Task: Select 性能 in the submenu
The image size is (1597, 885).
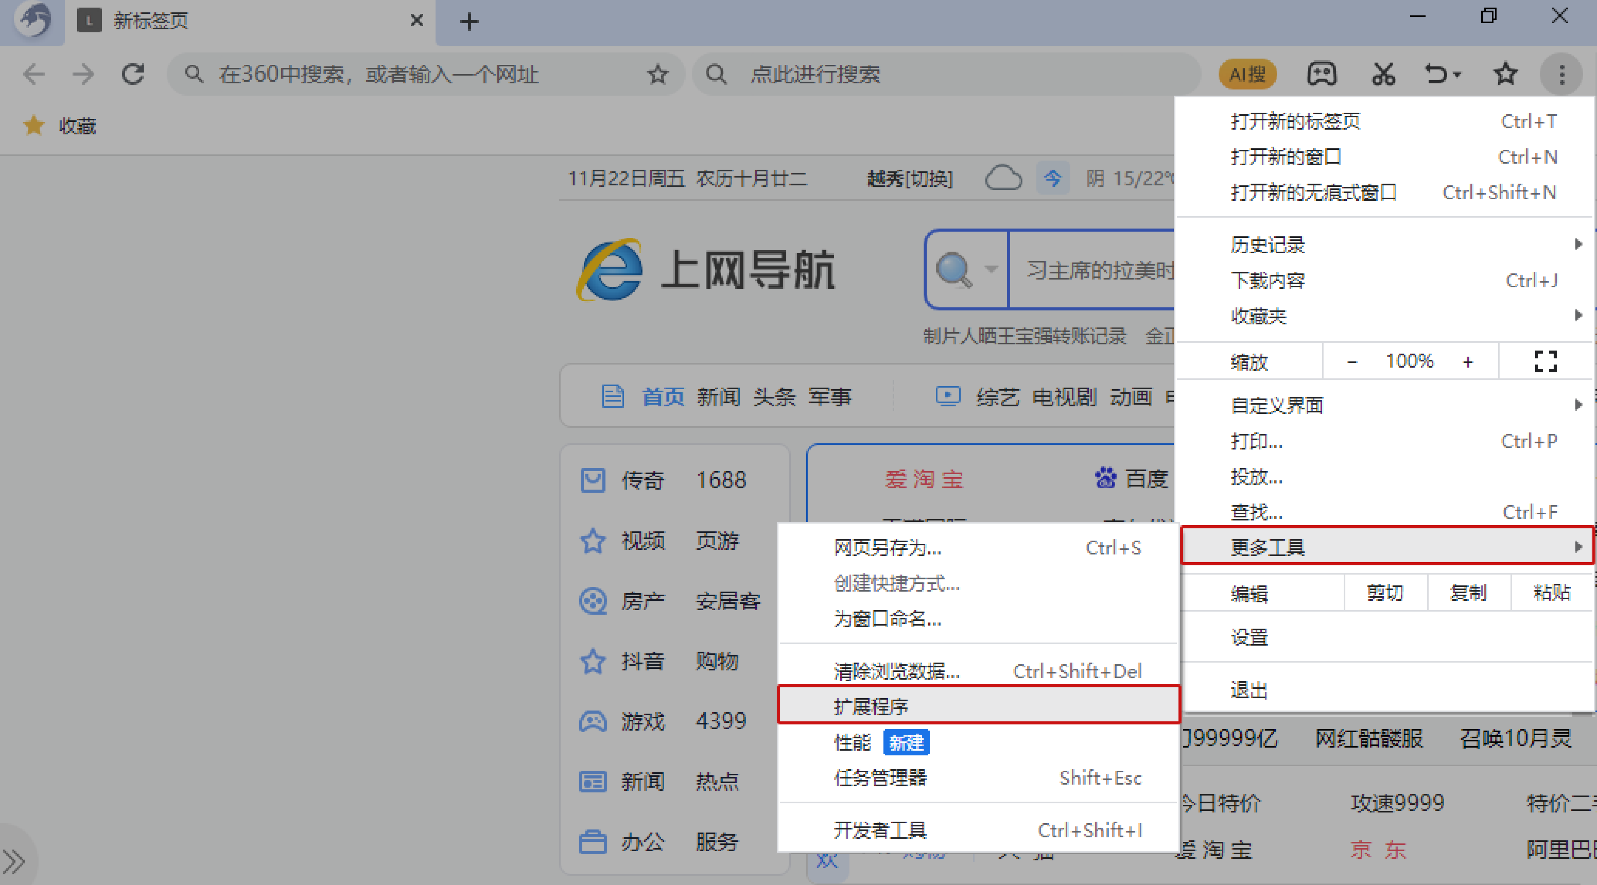Action: click(x=979, y=742)
